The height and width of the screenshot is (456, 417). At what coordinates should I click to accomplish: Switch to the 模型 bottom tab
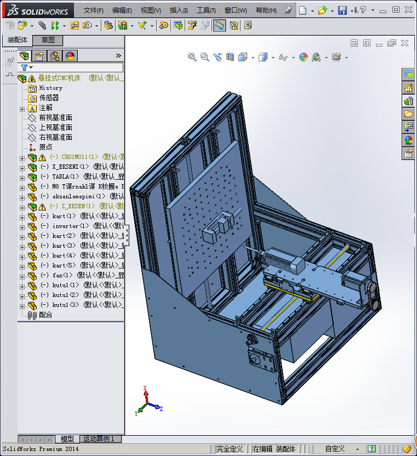tap(67, 439)
